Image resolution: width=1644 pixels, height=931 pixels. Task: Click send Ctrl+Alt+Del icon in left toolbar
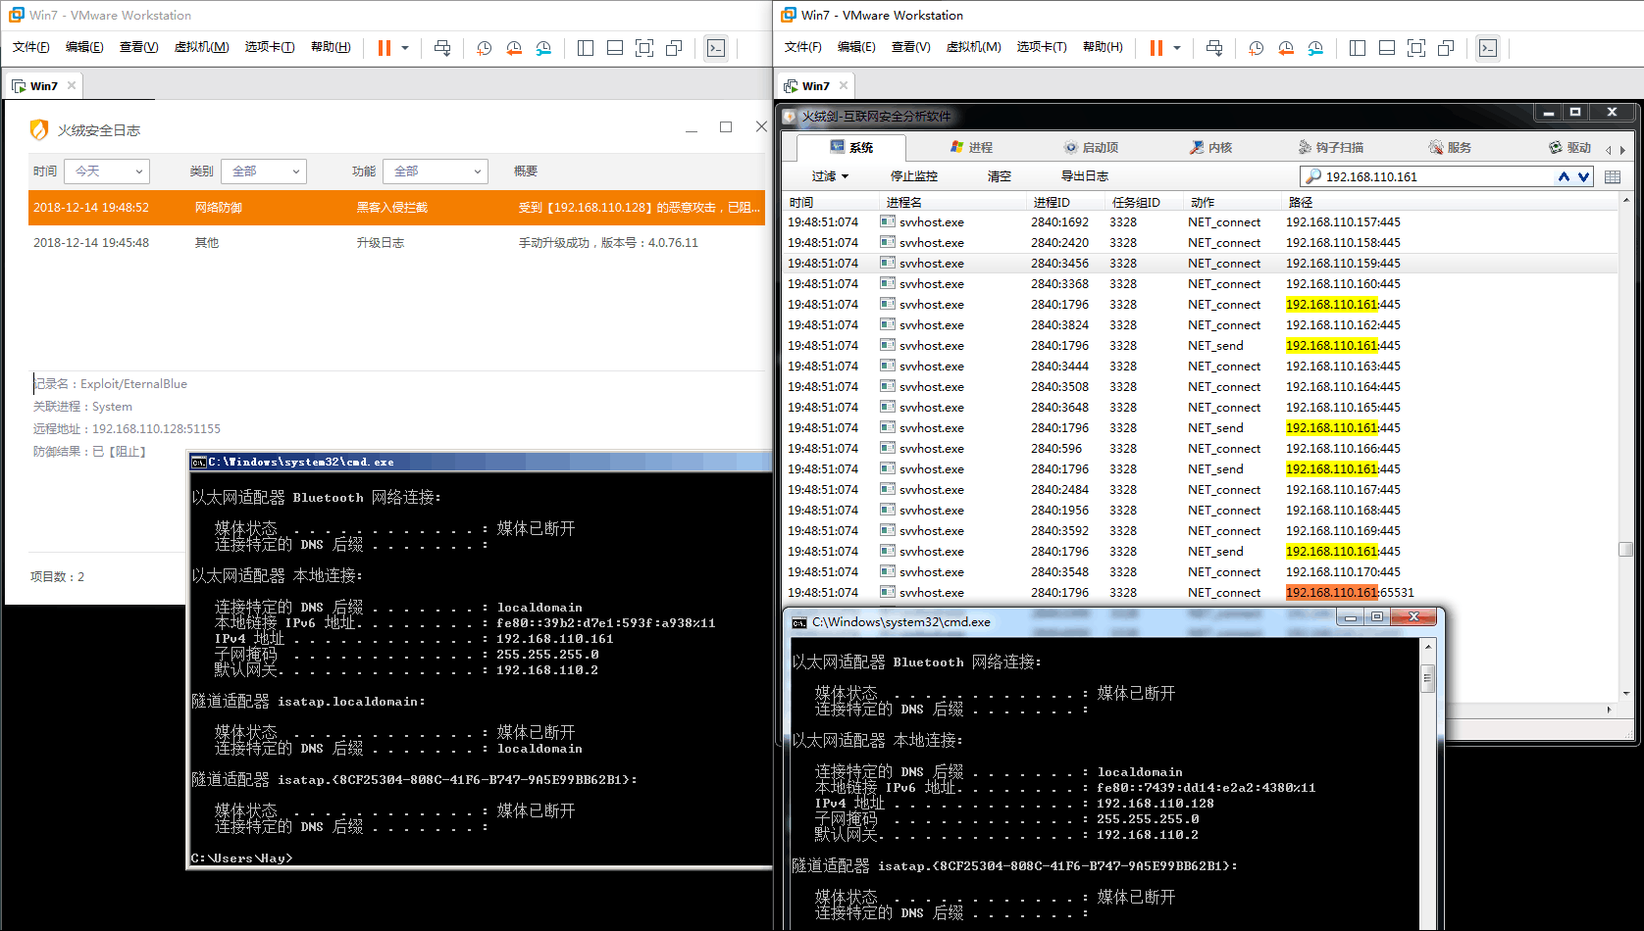[442, 48]
